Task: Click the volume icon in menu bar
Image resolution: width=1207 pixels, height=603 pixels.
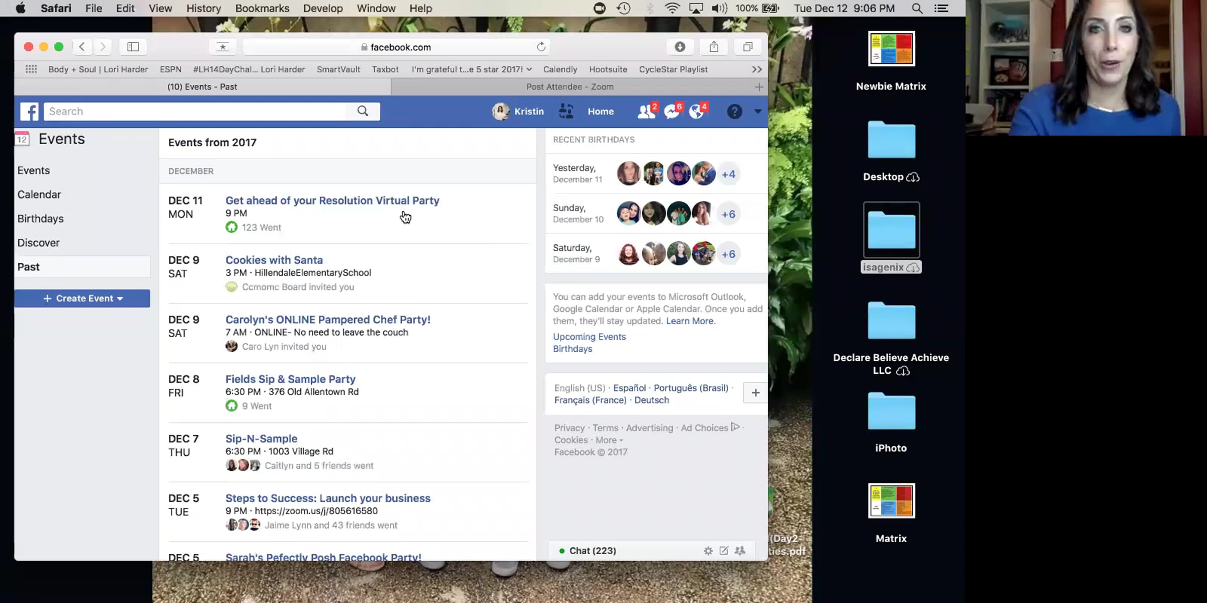Action: coord(720,9)
